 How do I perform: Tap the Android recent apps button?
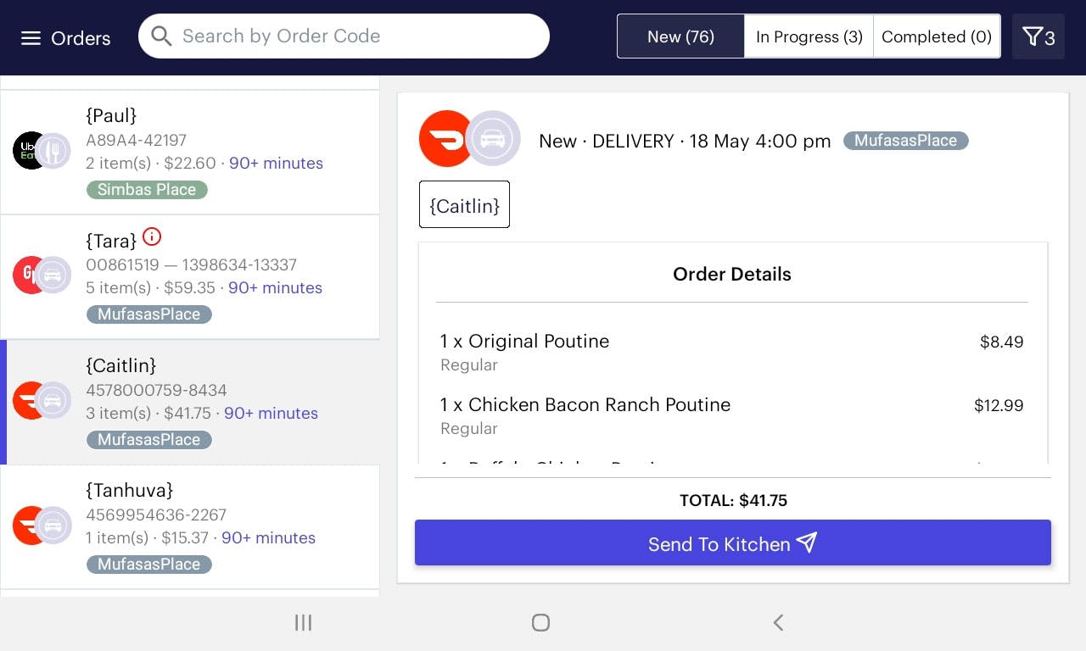point(303,623)
